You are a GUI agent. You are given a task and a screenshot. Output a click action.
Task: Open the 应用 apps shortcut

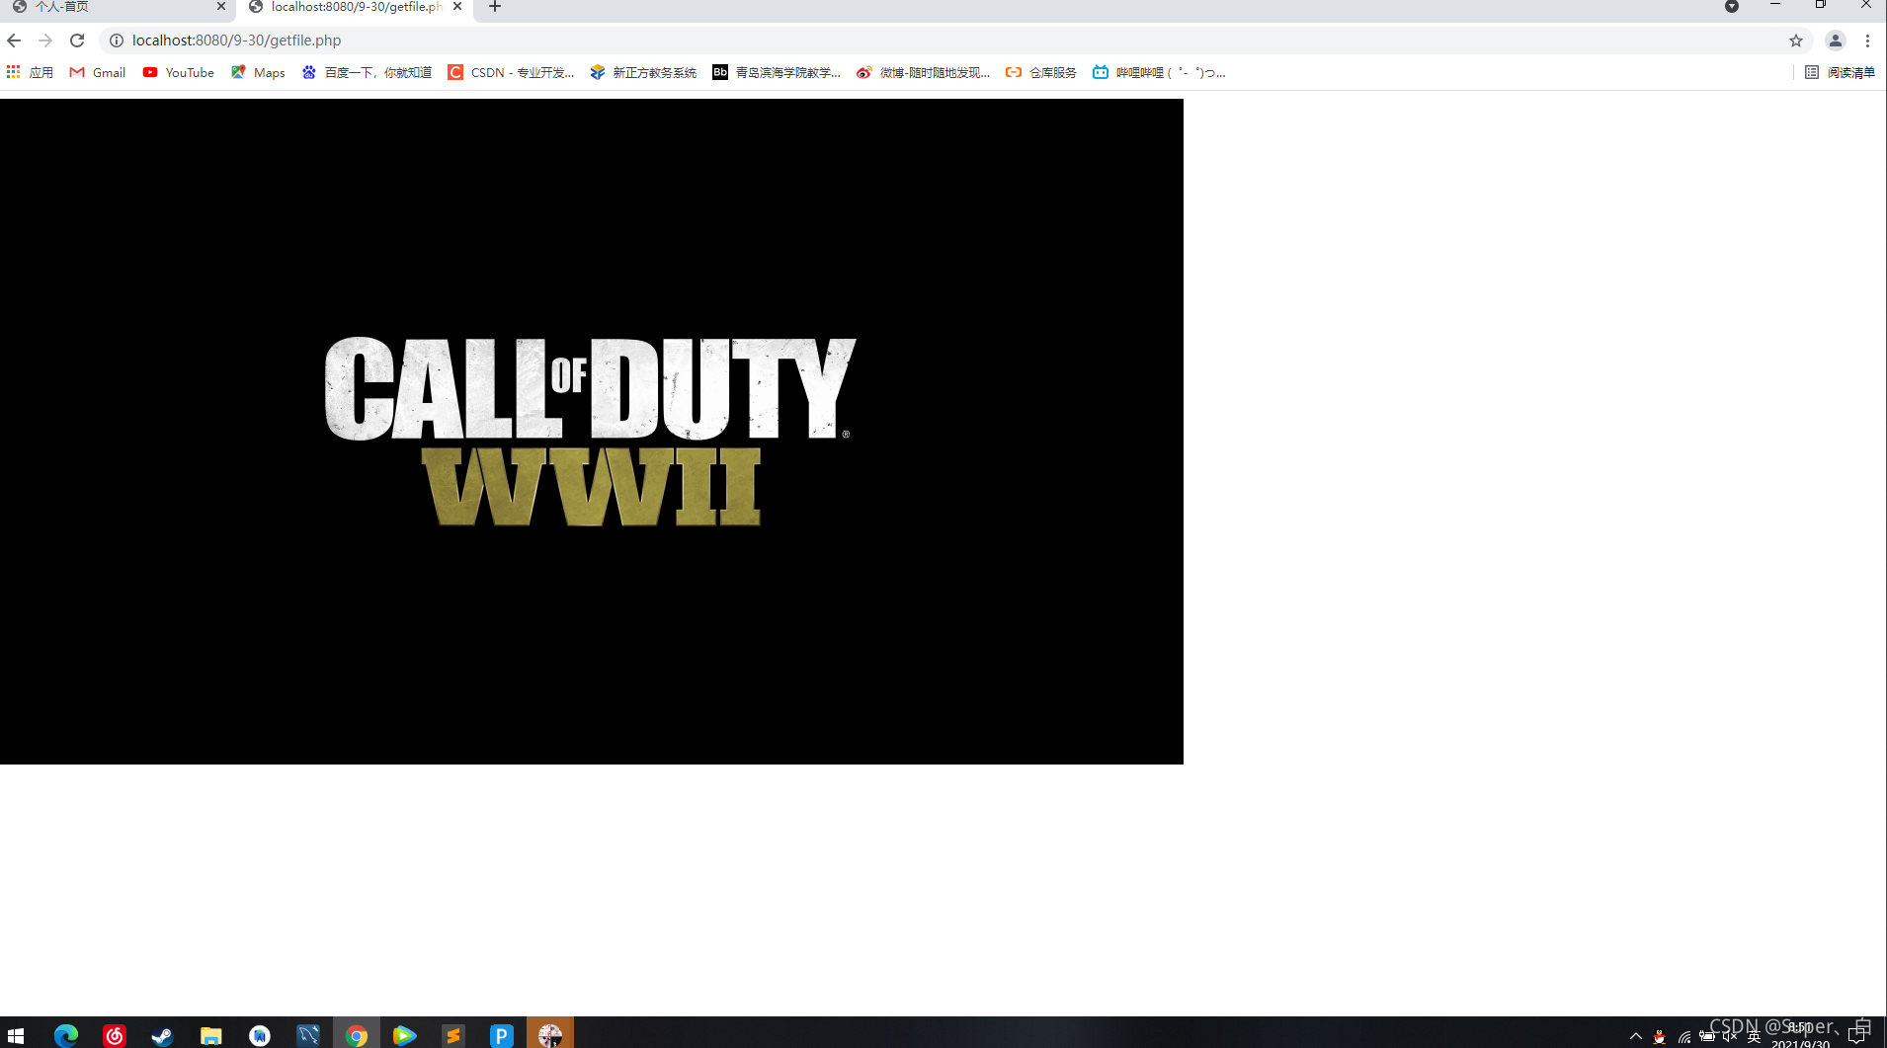tap(30, 72)
